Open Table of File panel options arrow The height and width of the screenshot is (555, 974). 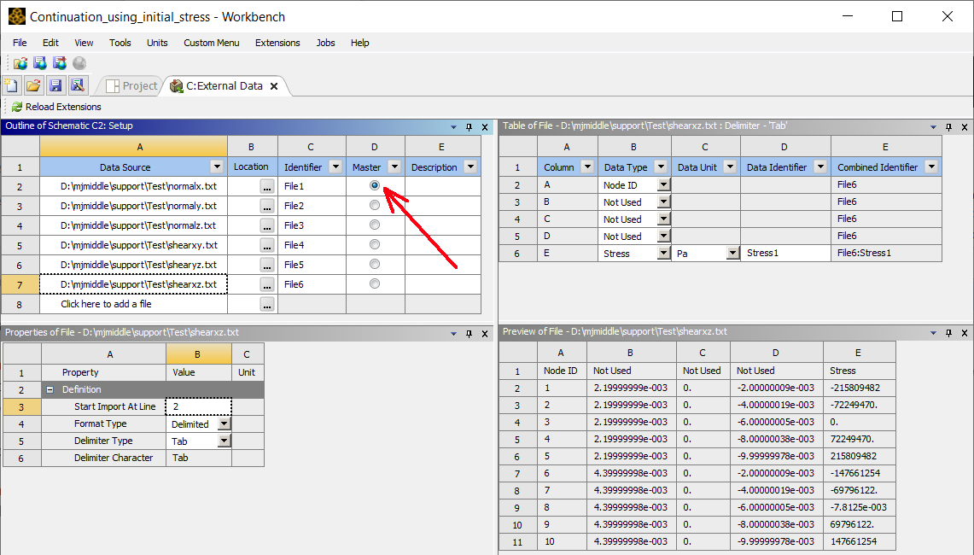933,126
